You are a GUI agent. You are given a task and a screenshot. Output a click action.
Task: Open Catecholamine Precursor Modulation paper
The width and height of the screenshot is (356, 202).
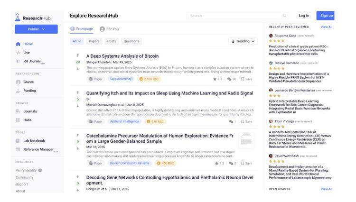coord(160,138)
